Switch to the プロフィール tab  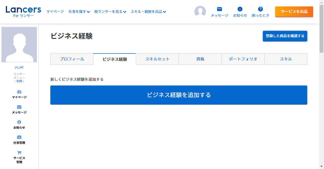pyautogui.click(x=72, y=59)
